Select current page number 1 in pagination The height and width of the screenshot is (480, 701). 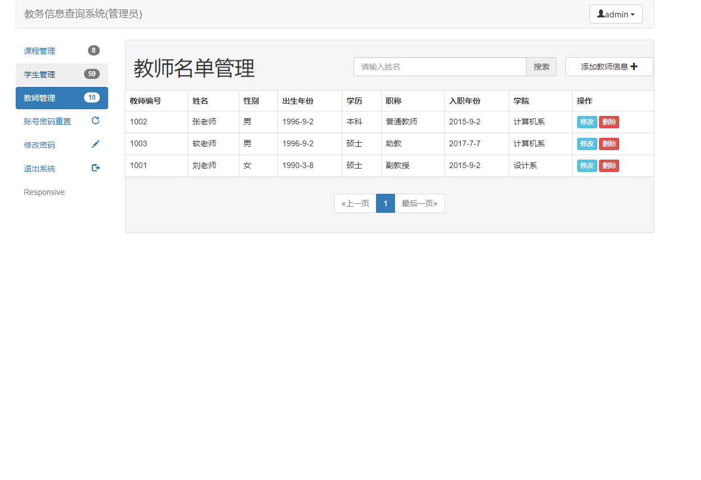(385, 203)
